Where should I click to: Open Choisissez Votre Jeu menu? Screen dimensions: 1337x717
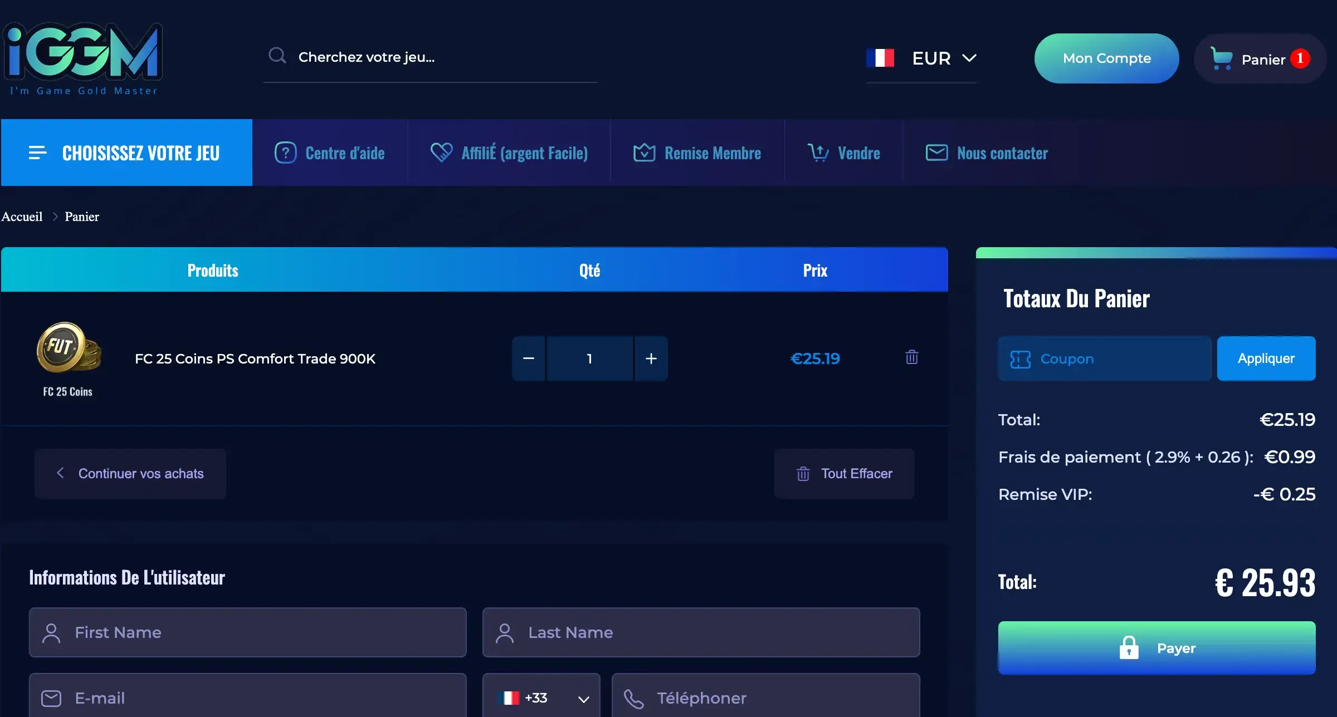(126, 153)
